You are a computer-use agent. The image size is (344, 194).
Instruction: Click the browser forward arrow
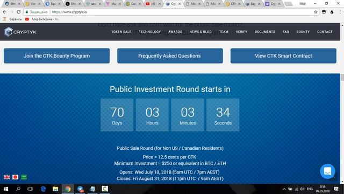click(x=11, y=12)
